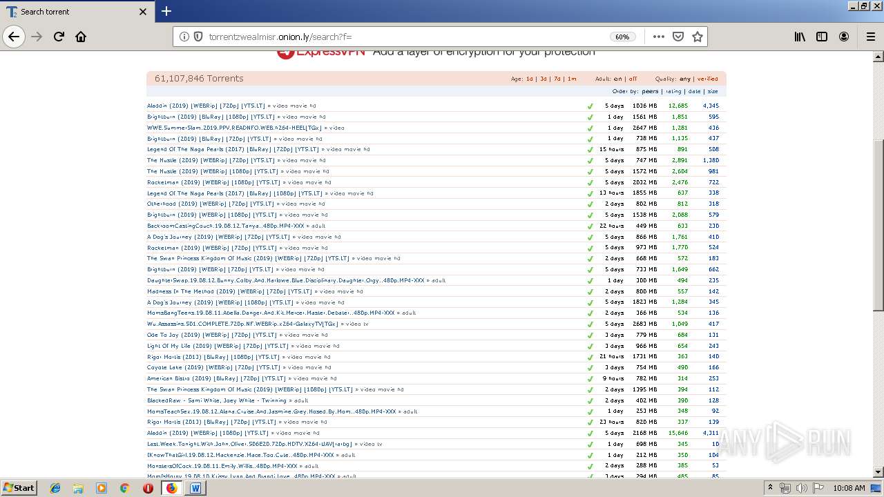884x497 pixels.
Task: Show the sidebars panel
Action: (822, 37)
